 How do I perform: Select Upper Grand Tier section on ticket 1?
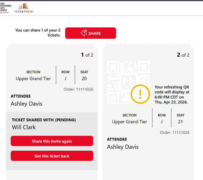click(33, 78)
